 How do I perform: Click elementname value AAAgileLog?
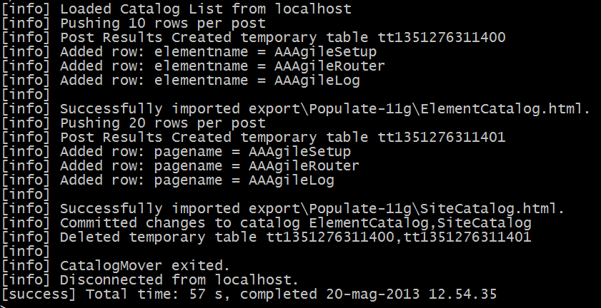point(317,81)
